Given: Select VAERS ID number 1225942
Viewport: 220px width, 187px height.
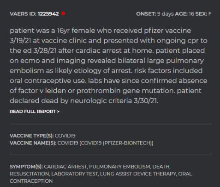Looking at the screenshot, I should (48, 14).
